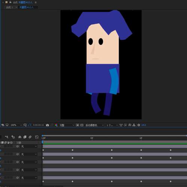Click the blue exposure value text
187x187 pixels.
pyautogui.click(x=144, y=125)
